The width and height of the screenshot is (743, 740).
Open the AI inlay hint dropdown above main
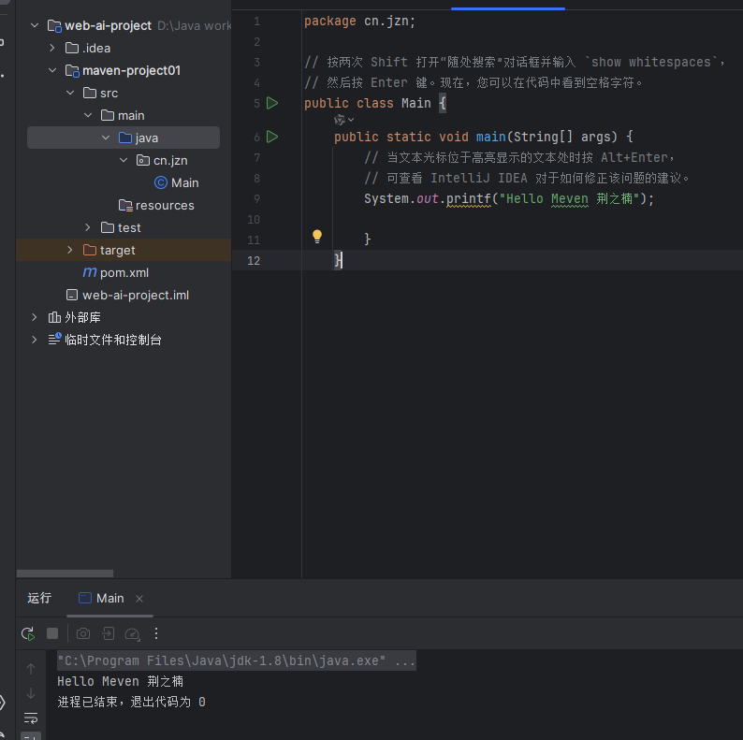click(x=344, y=120)
